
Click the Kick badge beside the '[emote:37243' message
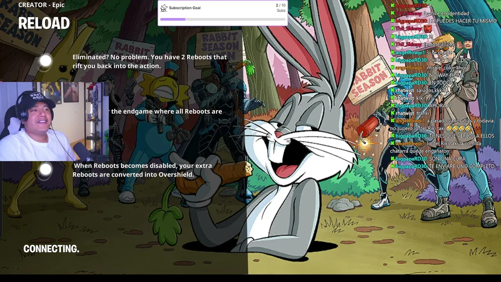click(x=393, y=44)
